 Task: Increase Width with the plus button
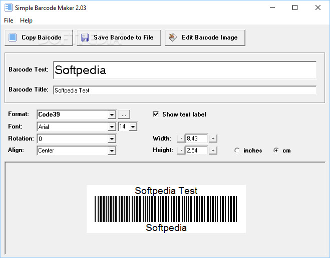click(x=213, y=138)
